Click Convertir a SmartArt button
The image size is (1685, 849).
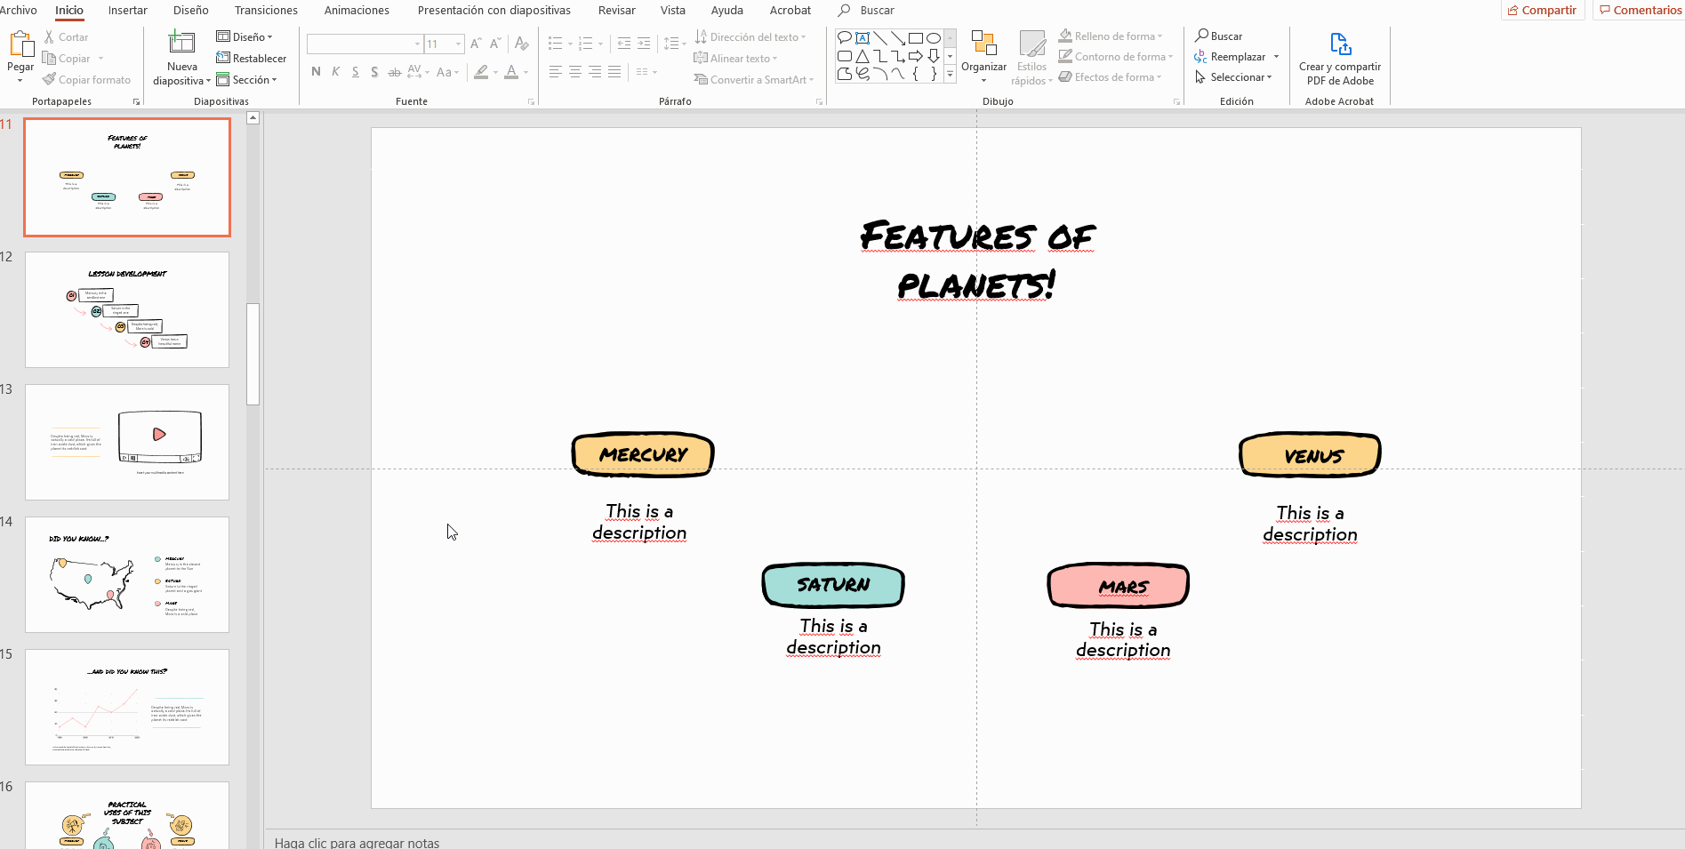[754, 79]
